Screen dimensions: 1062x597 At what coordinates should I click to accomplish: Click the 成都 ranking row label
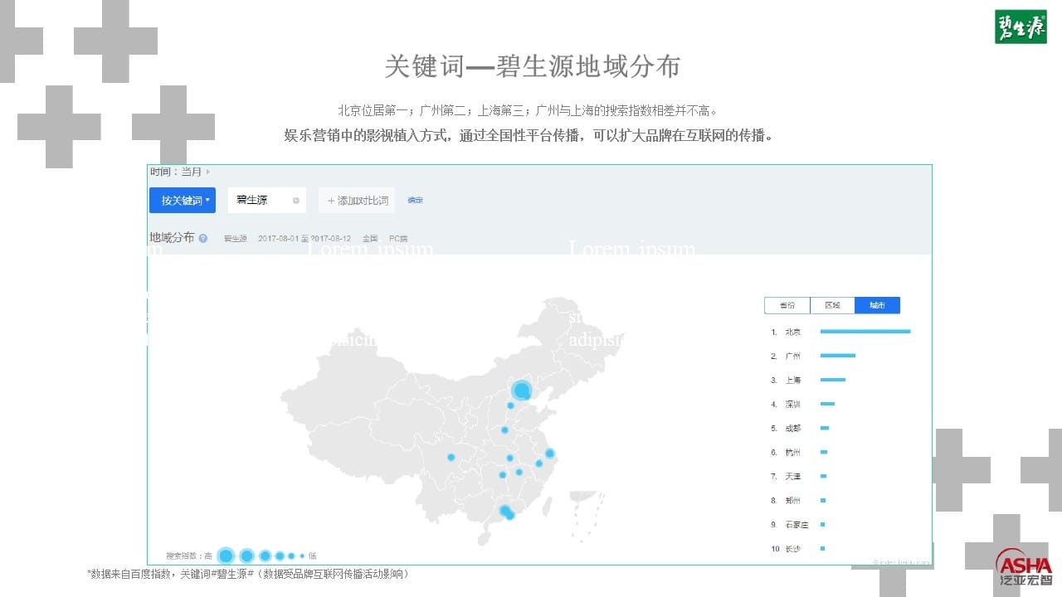tap(792, 428)
